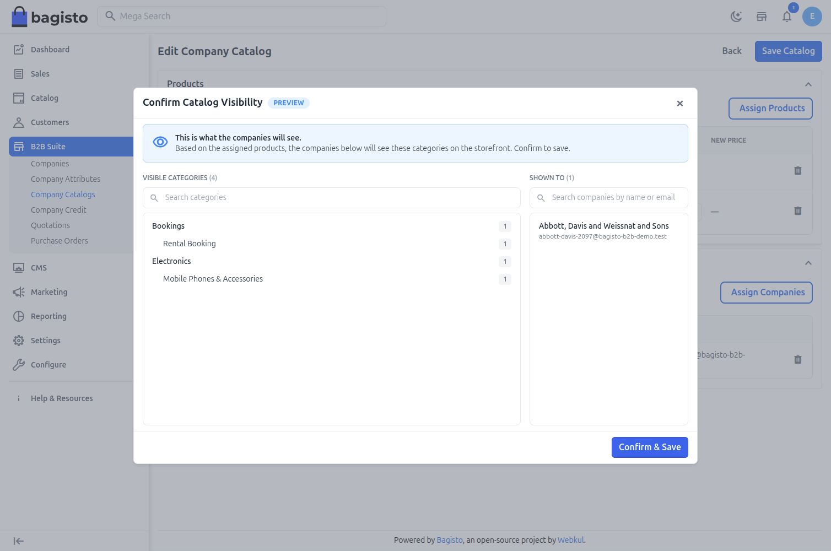Image resolution: width=831 pixels, height=551 pixels.
Task: Open Company Attributes submenu item
Action: 66,179
